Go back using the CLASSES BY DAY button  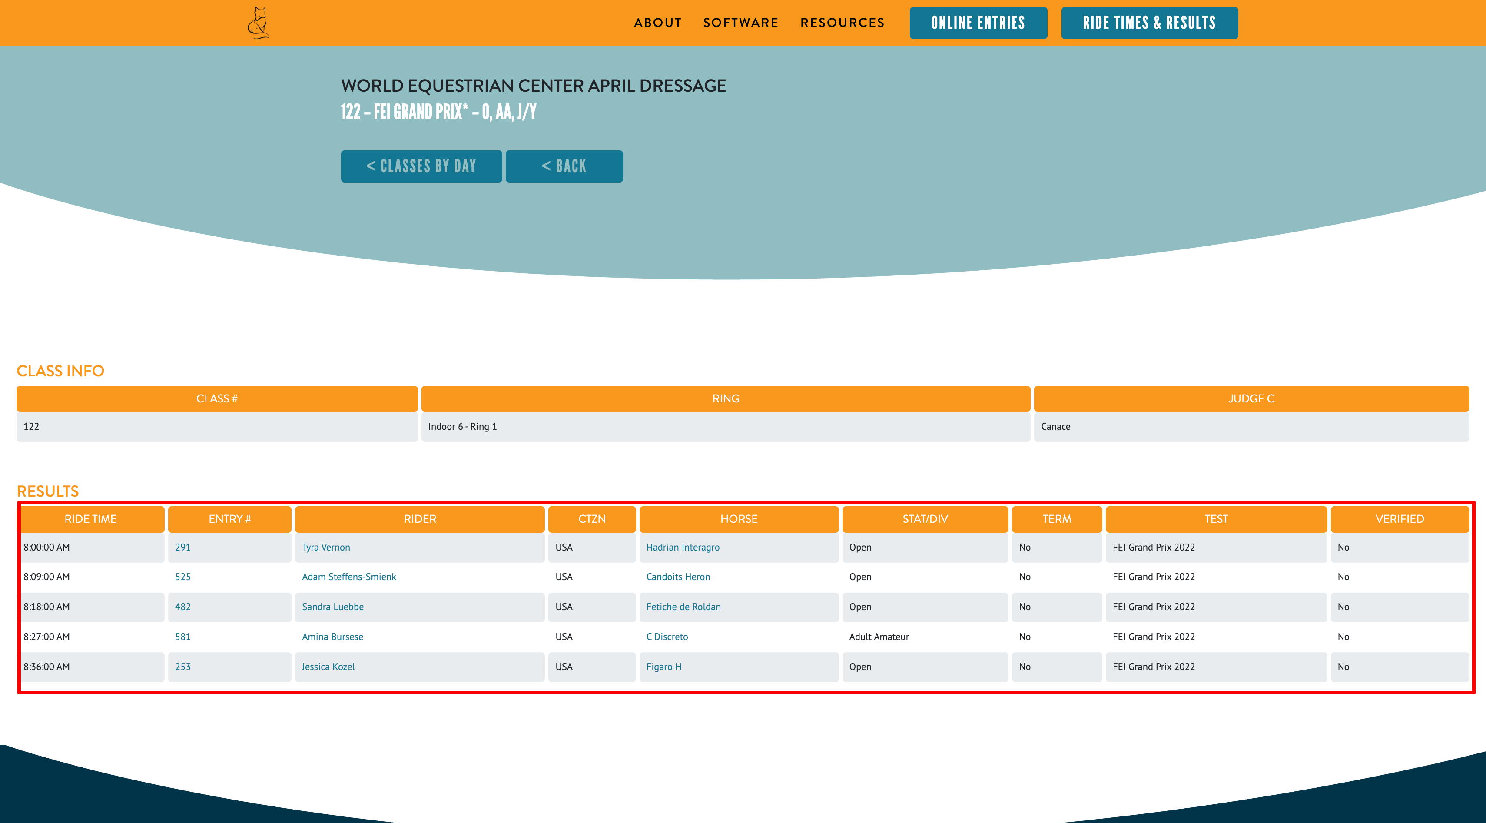(x=421, y=166)
